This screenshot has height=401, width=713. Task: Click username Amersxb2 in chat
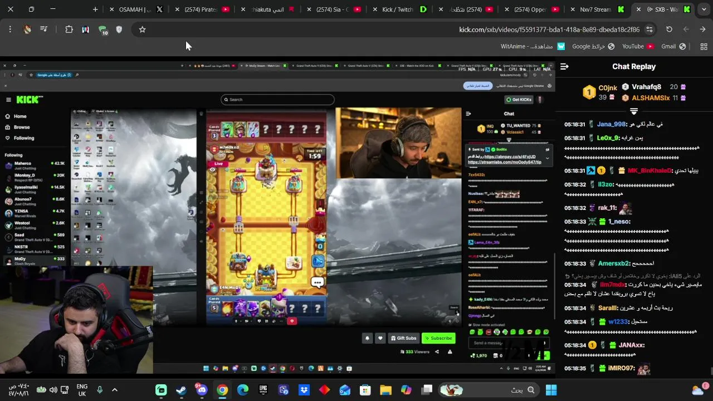click(614, 263)
